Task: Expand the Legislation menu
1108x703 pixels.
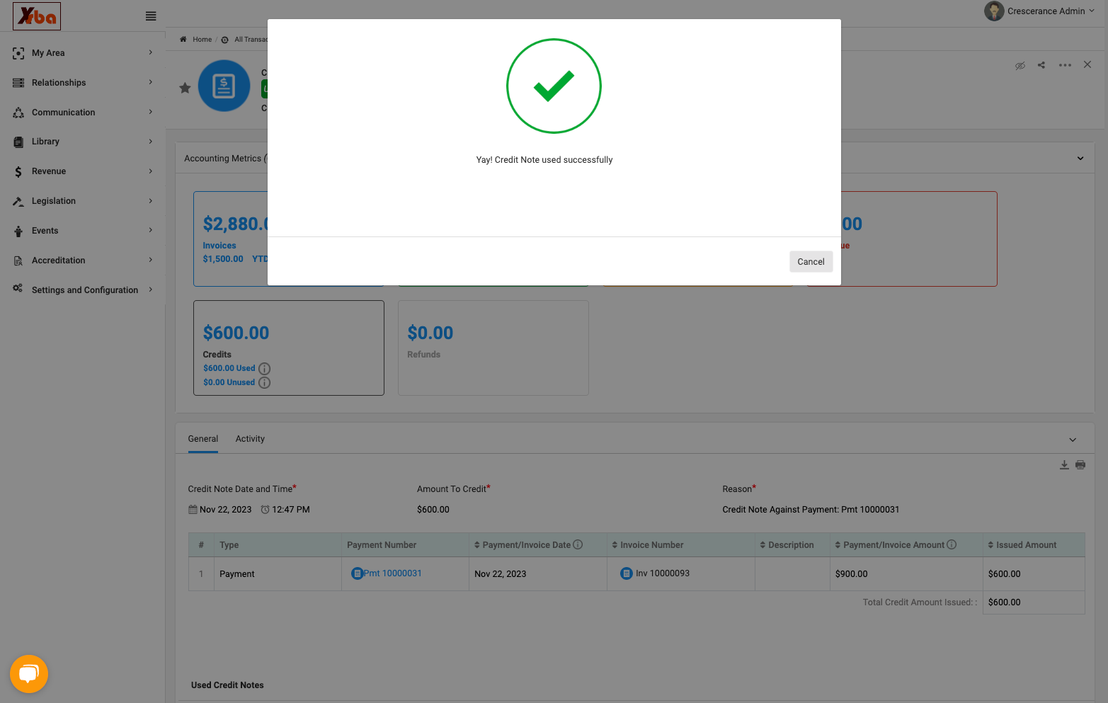Action: point(83,201)
